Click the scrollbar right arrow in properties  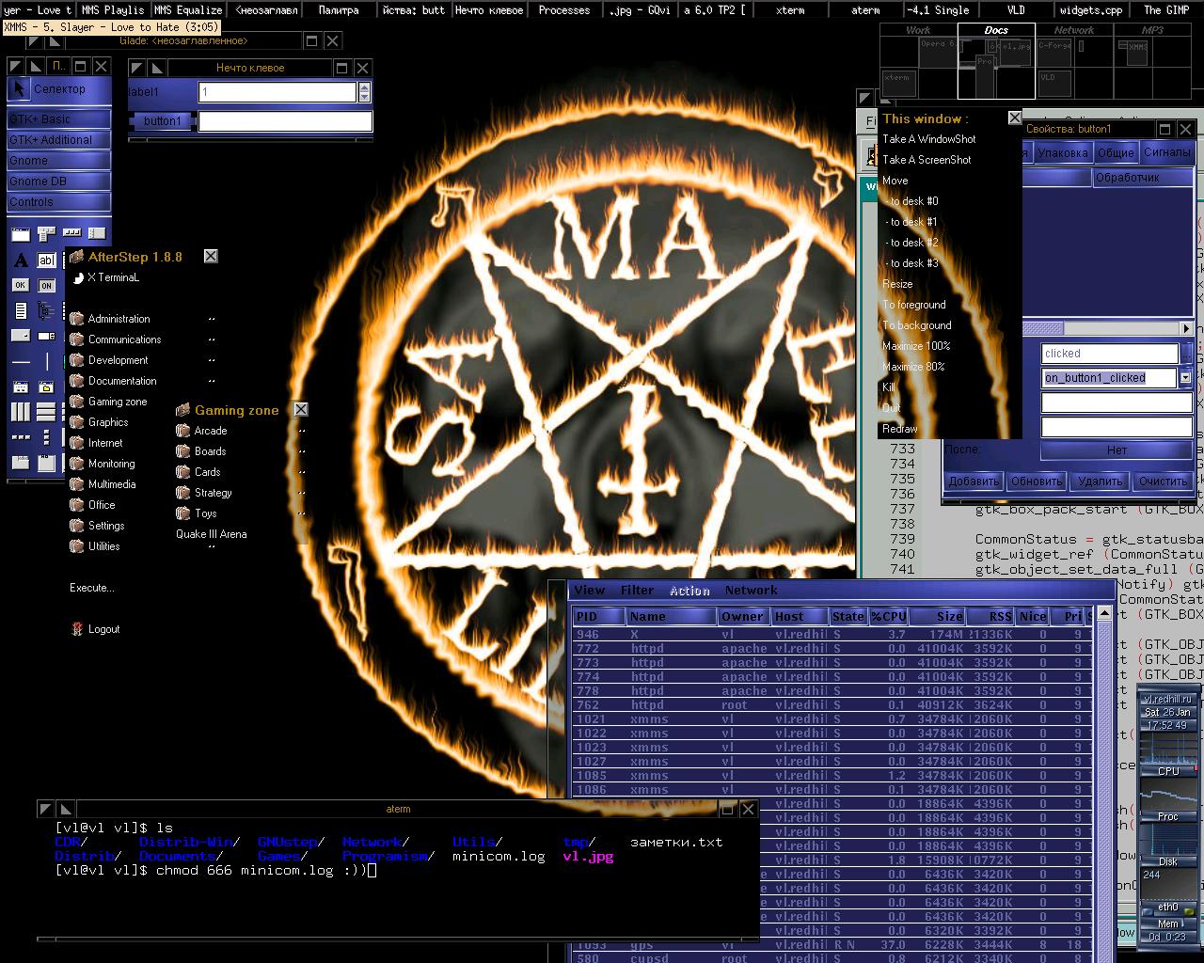coord(1186,328)
